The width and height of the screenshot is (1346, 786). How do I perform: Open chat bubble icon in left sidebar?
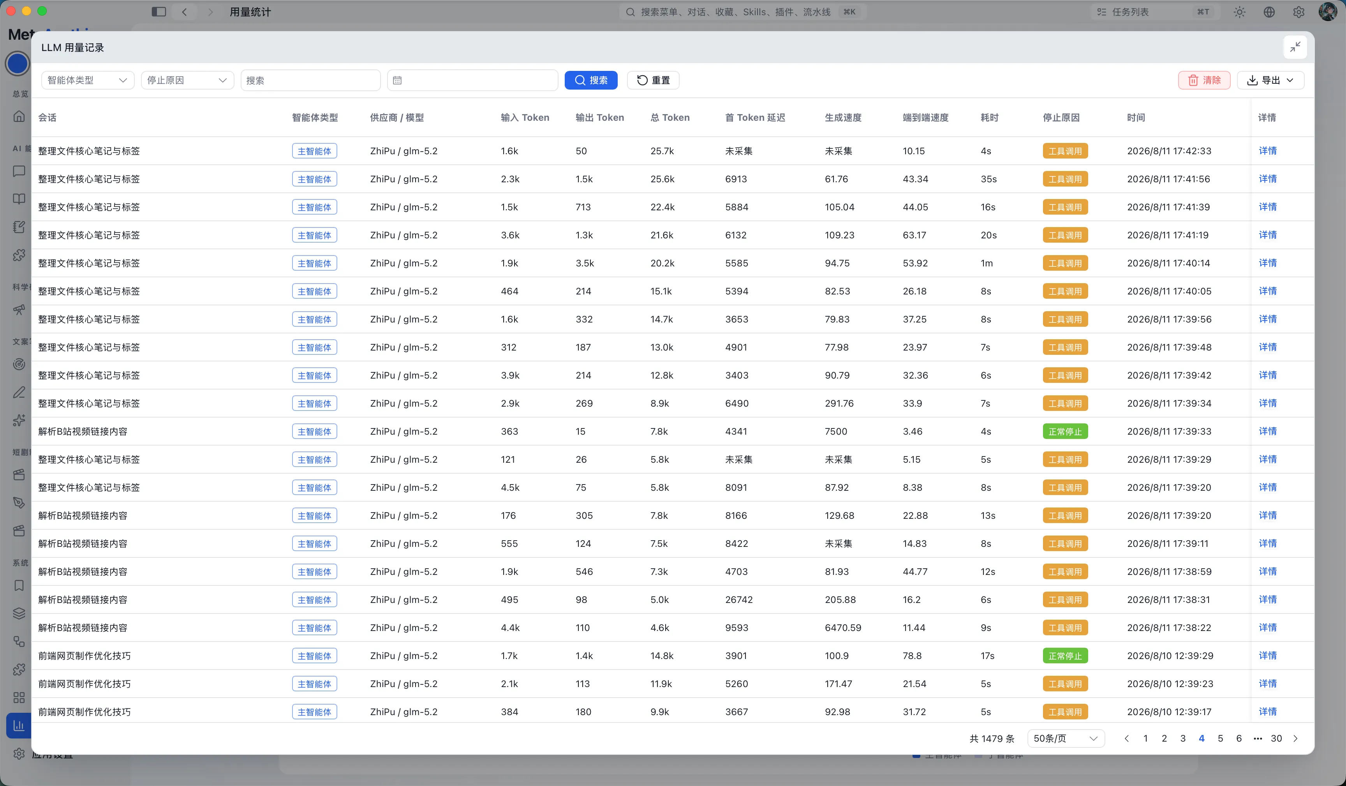click(x=19, y=171)
